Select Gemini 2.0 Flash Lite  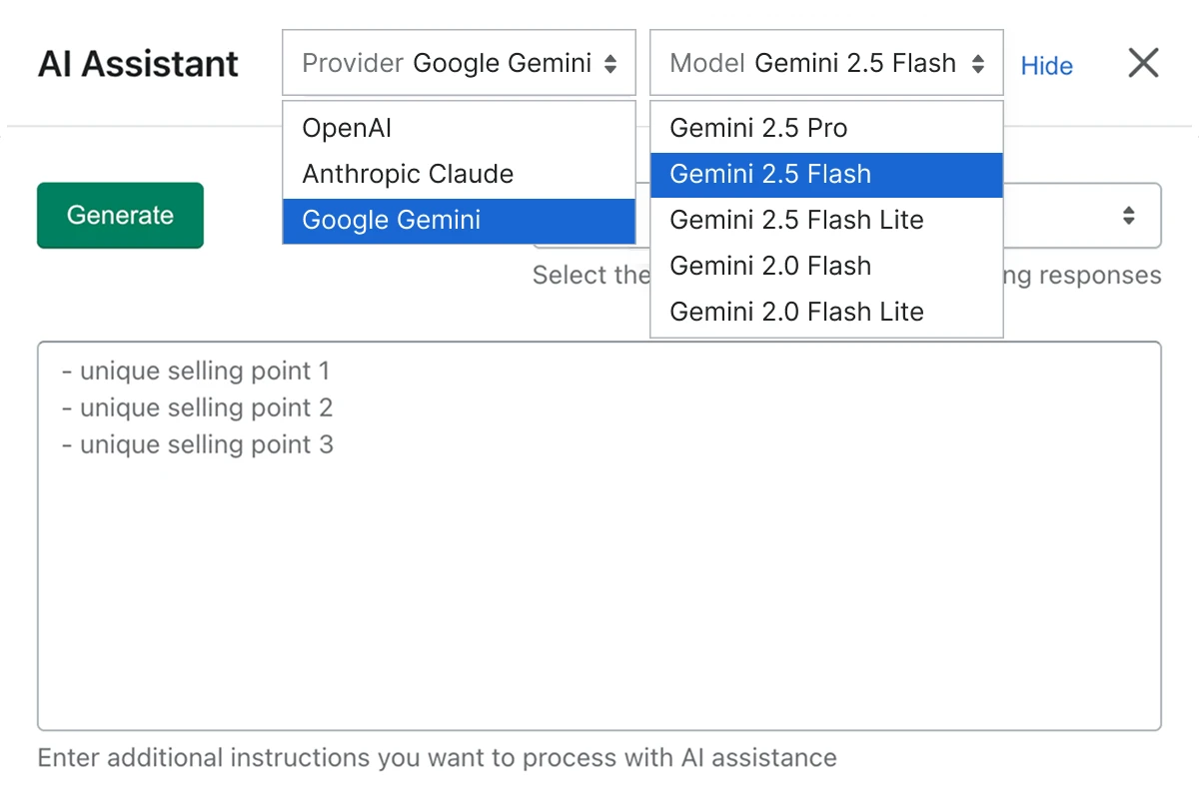(x=794, y=312)
